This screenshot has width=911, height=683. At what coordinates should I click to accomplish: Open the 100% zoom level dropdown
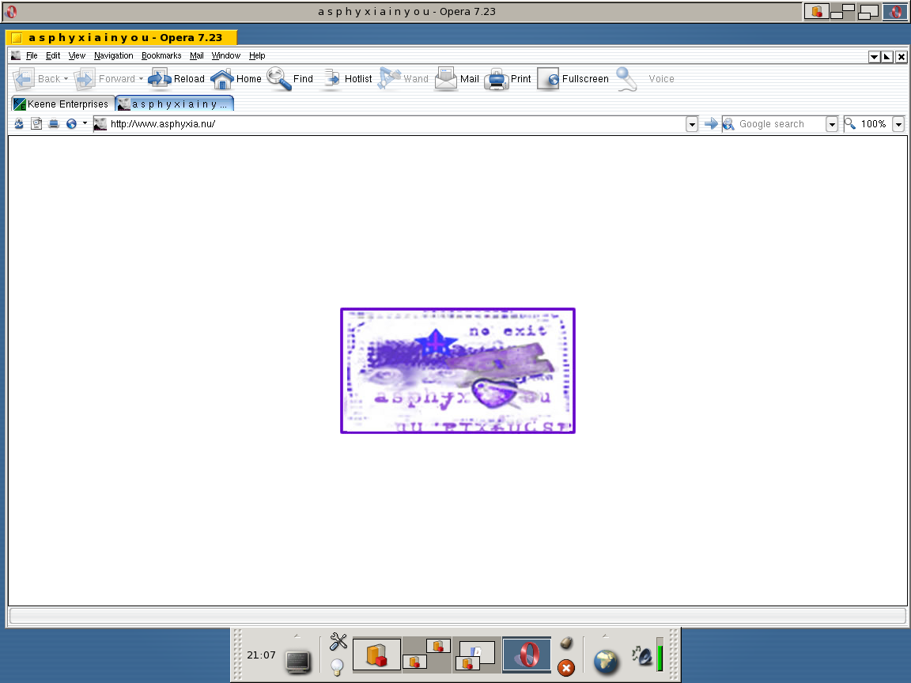point(898,124)
